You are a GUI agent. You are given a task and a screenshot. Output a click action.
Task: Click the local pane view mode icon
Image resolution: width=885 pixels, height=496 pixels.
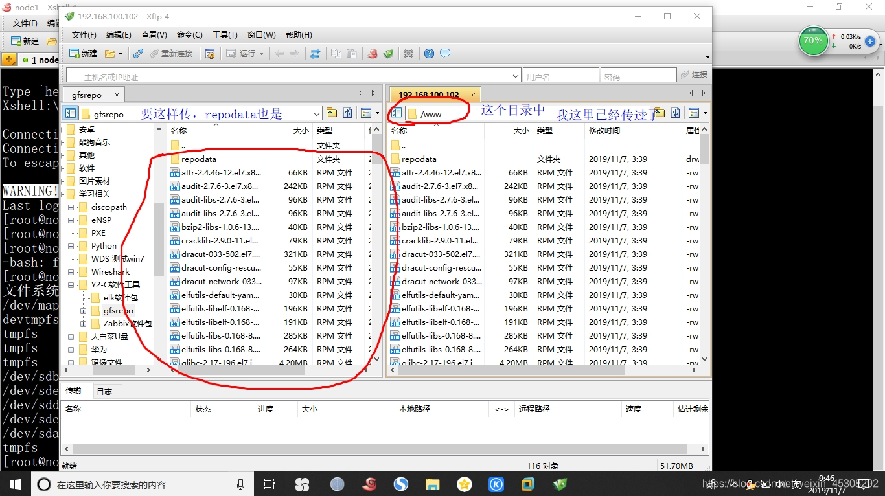tap(365, 113)
